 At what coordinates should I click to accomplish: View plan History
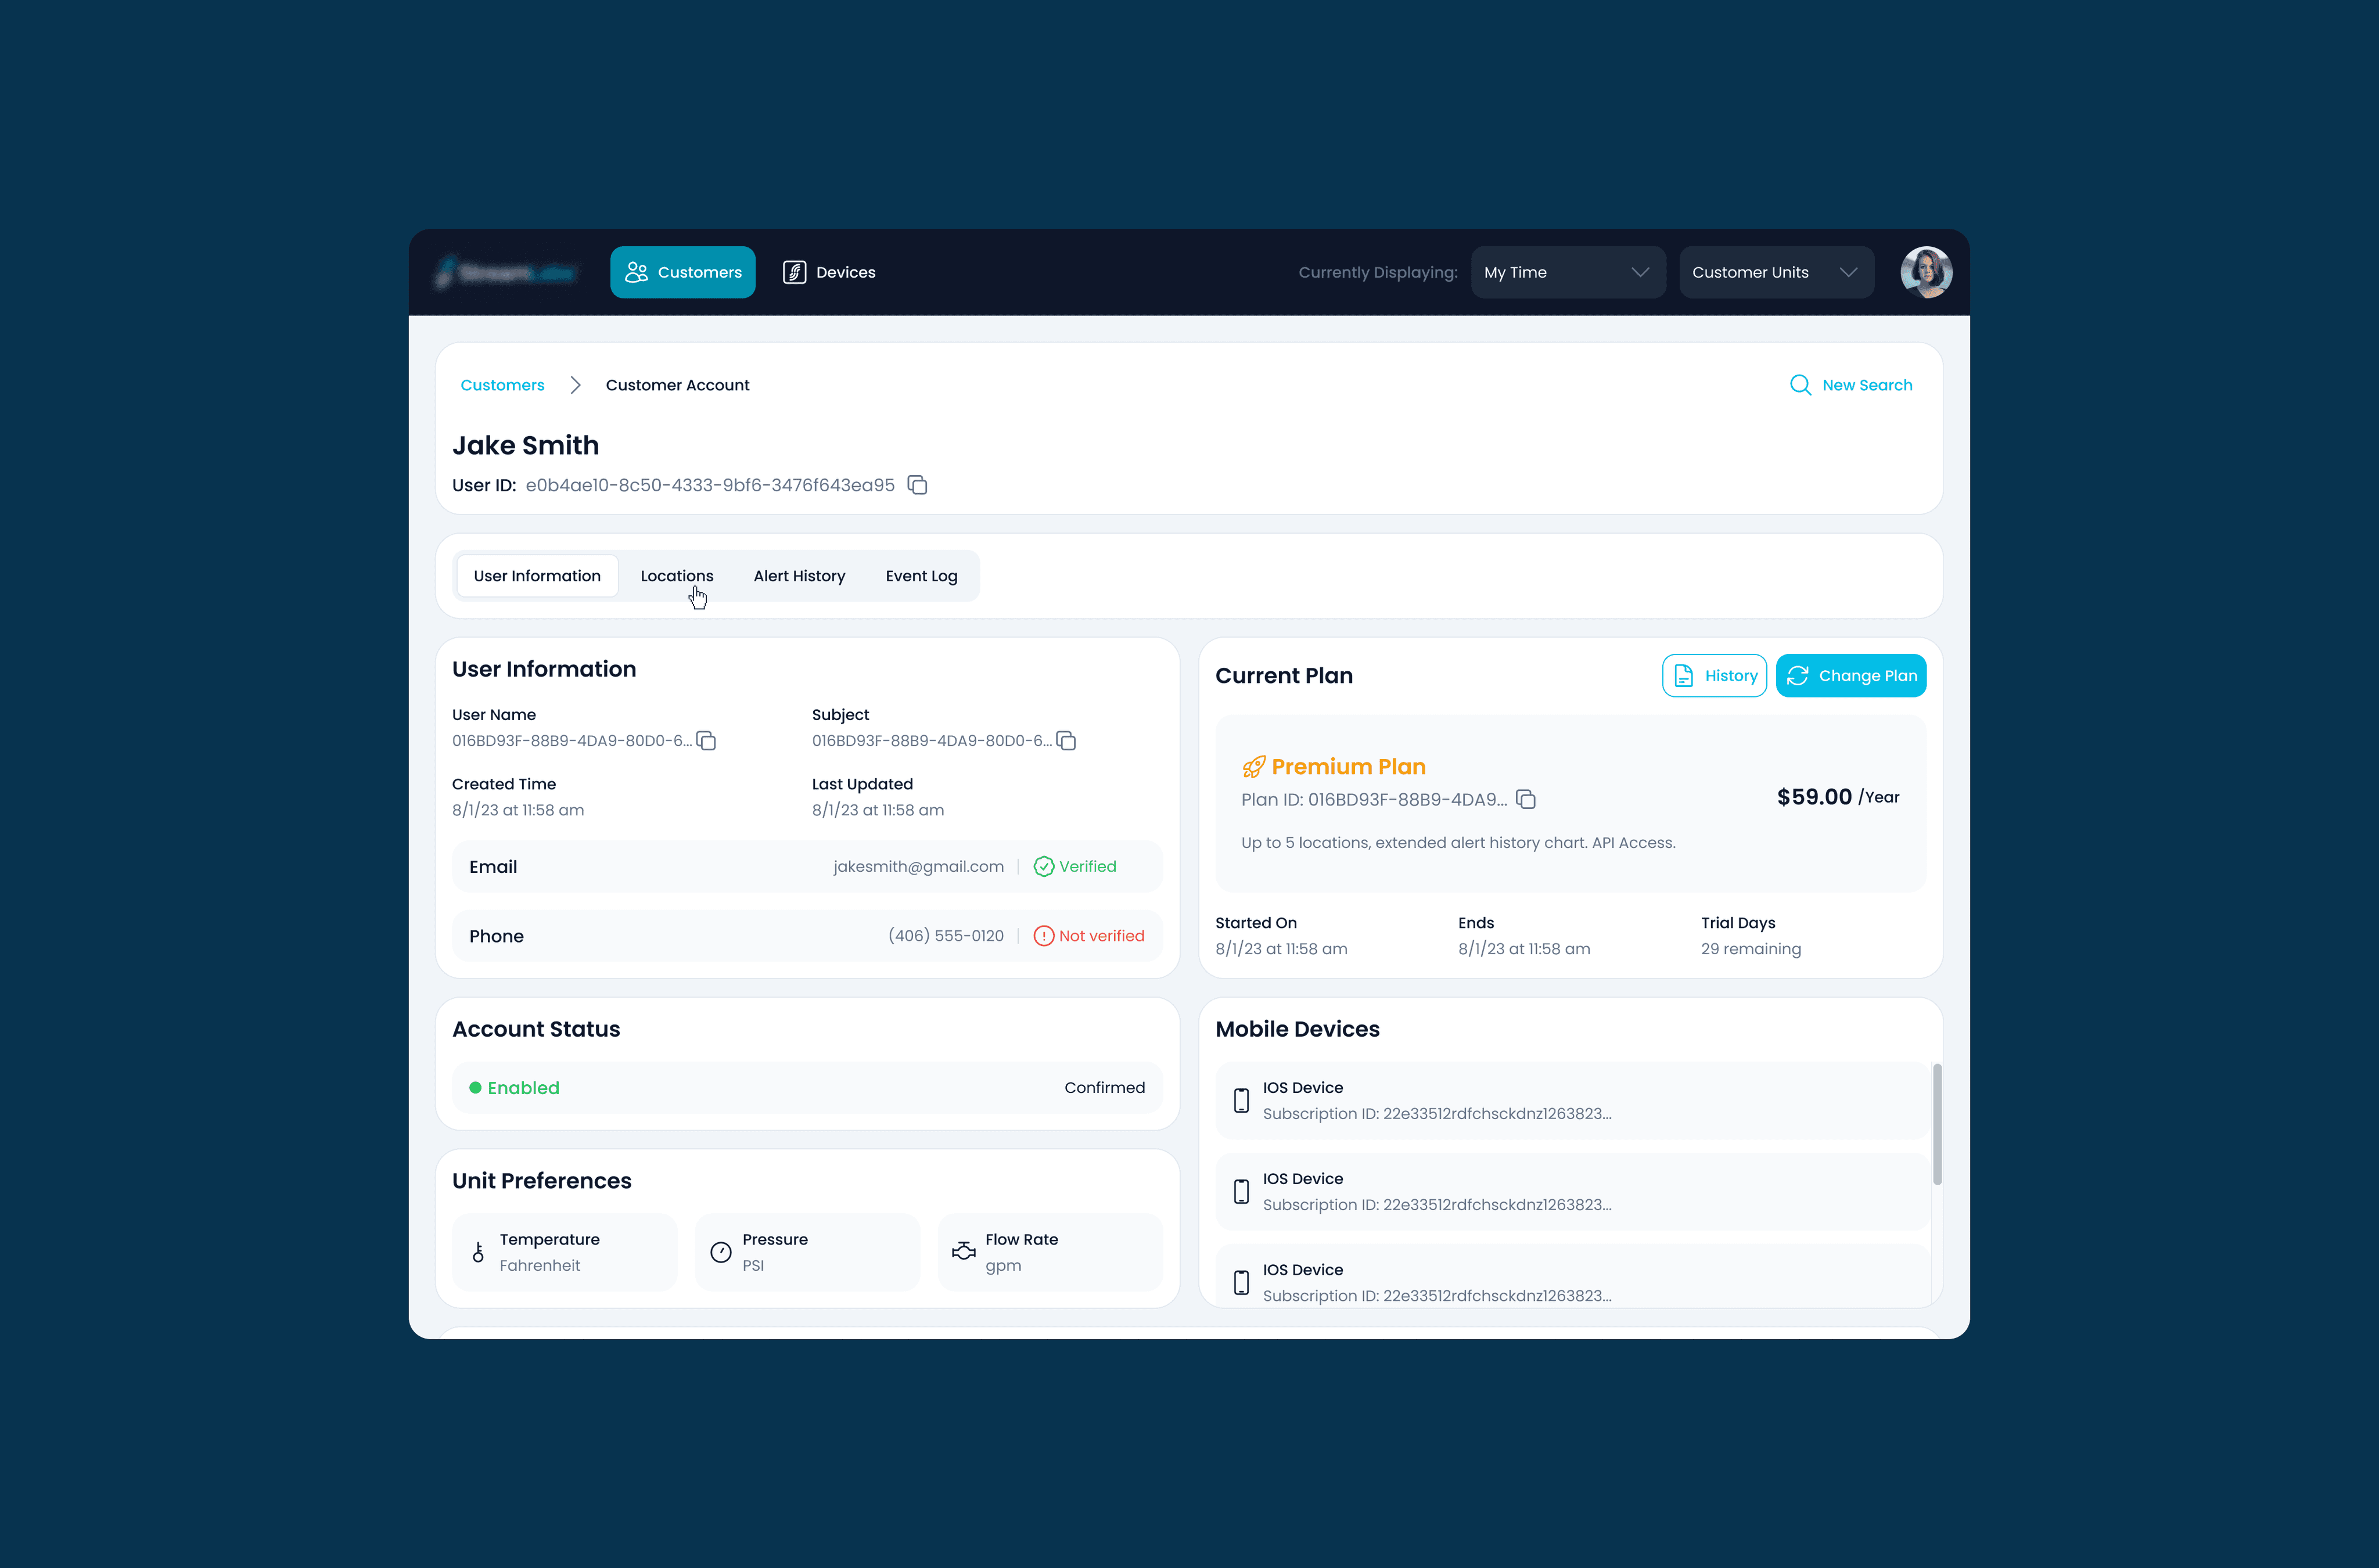1714,676
